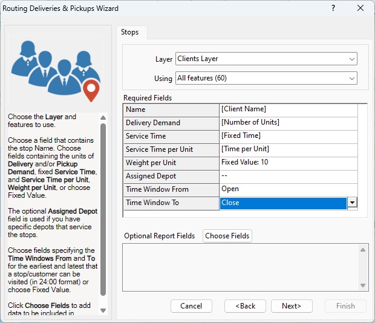The image size is (375, 323).
Task: Click the help question mark icon
Action: (333, 8)
